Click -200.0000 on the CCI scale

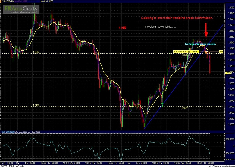(x=230, y=153)
